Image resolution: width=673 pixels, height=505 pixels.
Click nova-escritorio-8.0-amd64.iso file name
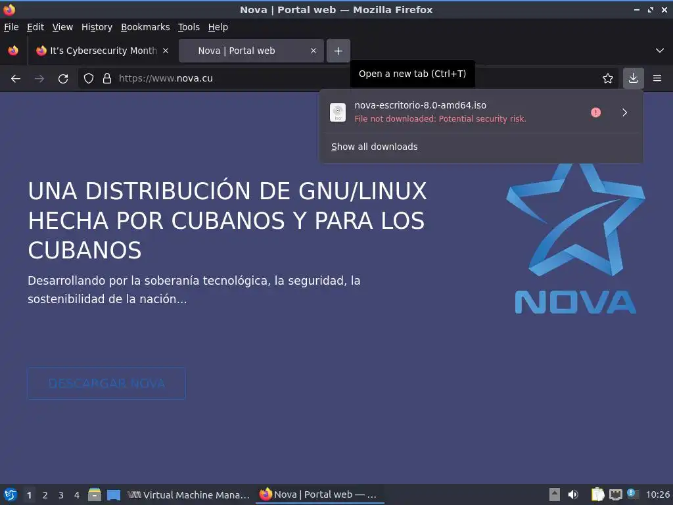click(420, 105)
